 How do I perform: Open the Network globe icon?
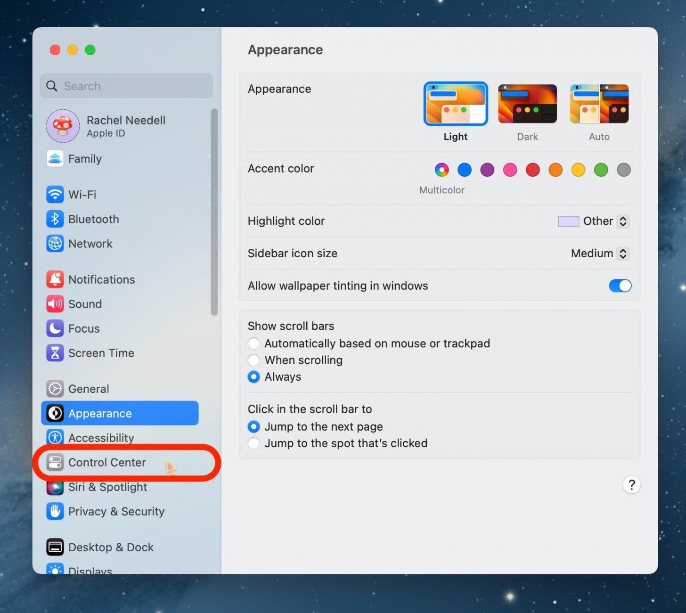coord(55,244)
